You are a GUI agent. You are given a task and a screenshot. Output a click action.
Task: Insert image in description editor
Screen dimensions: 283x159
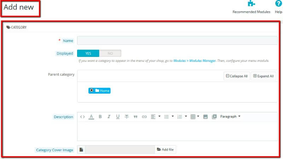[206, 117]
